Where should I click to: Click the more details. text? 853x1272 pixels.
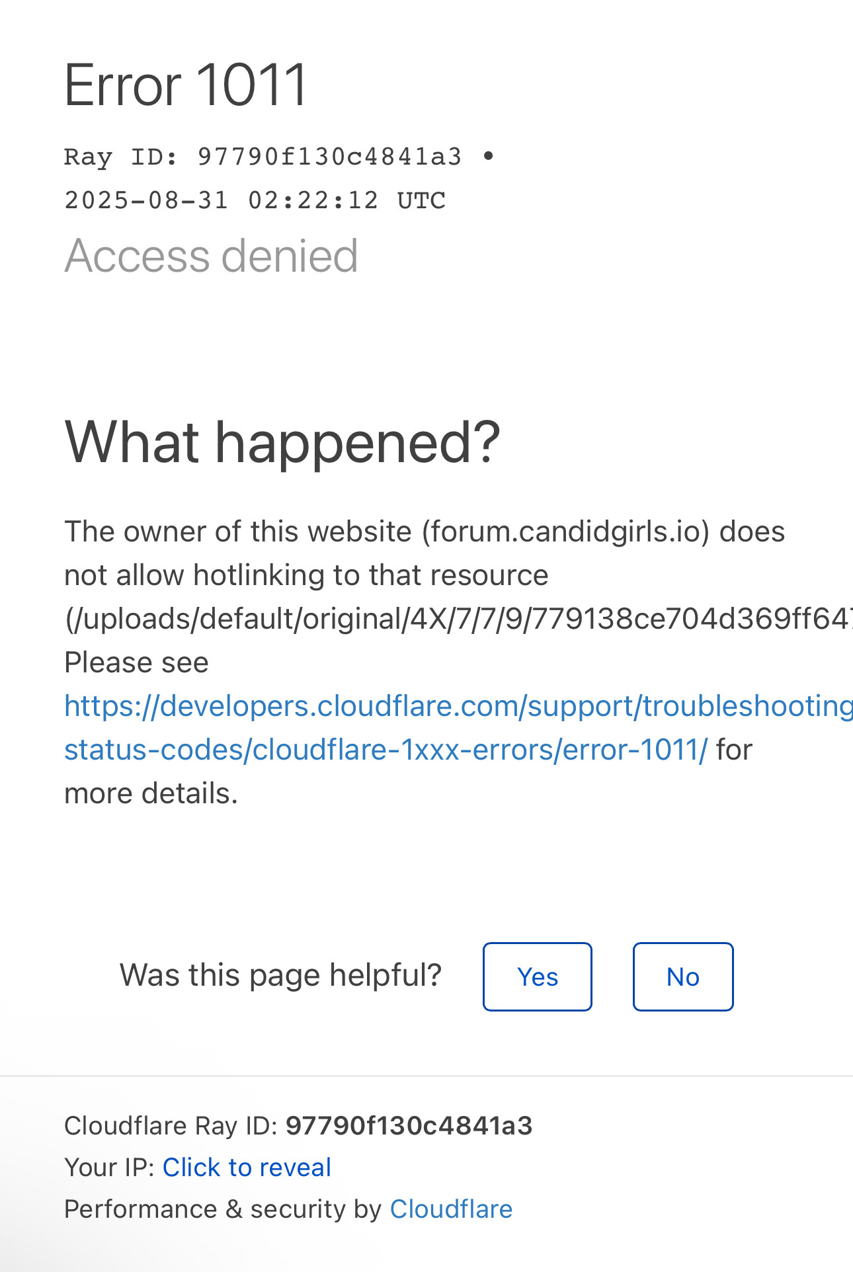tap(151, 794)
